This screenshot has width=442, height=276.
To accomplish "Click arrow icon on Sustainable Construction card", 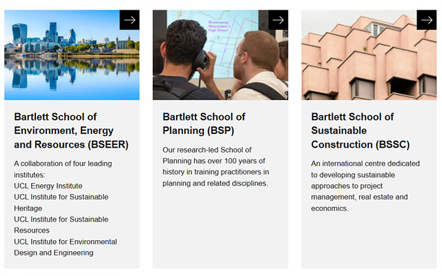I will pyautogui.click(x=426, y=20).
